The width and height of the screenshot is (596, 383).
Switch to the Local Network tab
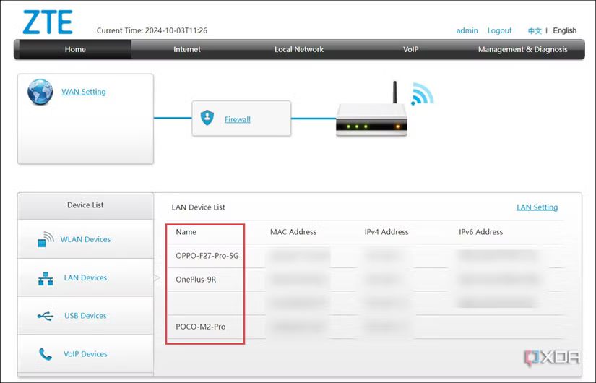click(x=299, y=50)
